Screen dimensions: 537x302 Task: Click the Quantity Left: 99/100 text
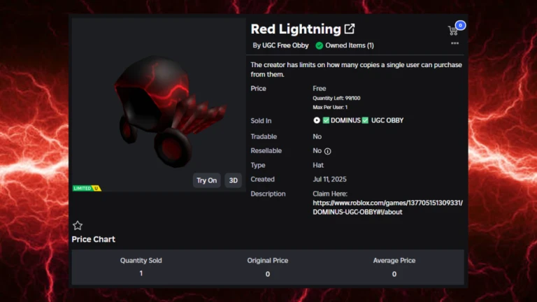pyautogui.click(x=336, y=99)
